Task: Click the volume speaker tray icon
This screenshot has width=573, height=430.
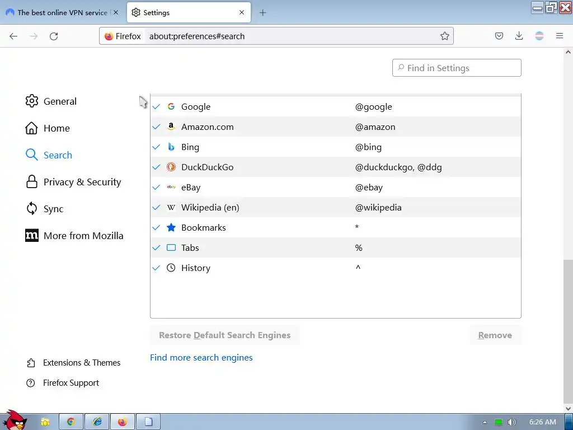Action: click(x=511, y=422)
